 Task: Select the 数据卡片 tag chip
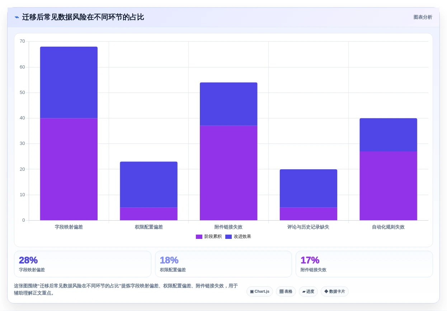pyautogui.click(x=335, y=291)
